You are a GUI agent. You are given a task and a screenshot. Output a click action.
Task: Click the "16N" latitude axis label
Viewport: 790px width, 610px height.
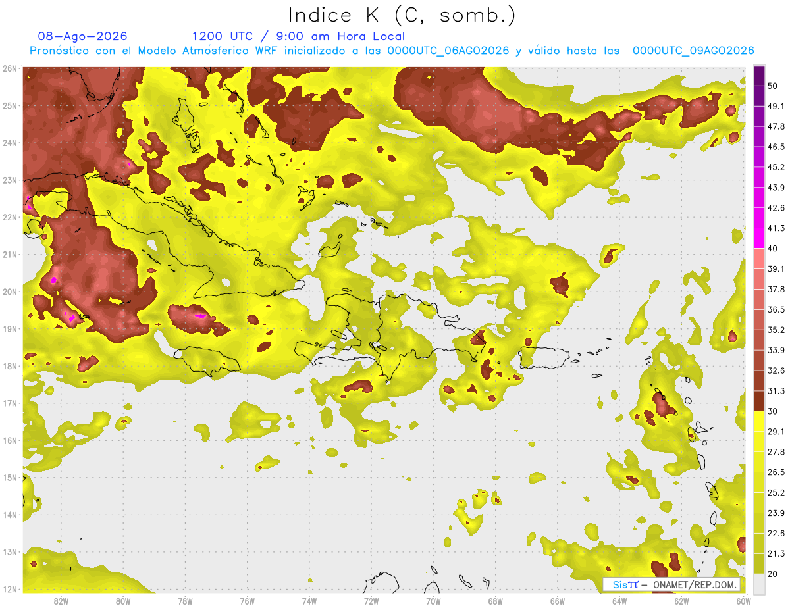[10, 440]
